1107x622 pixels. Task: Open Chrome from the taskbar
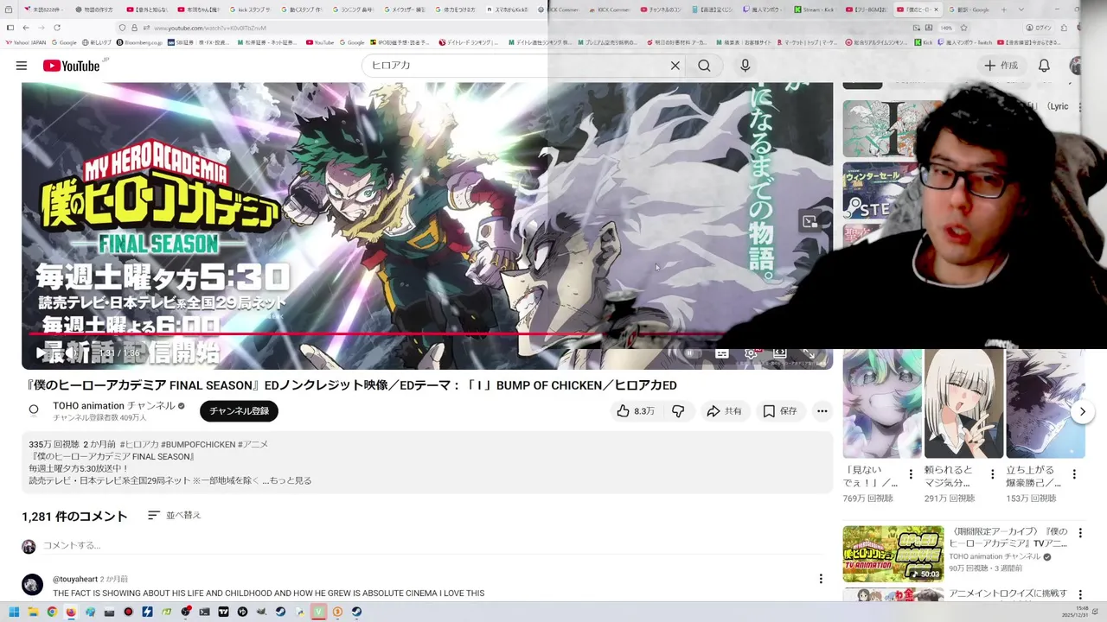(52, 612)
